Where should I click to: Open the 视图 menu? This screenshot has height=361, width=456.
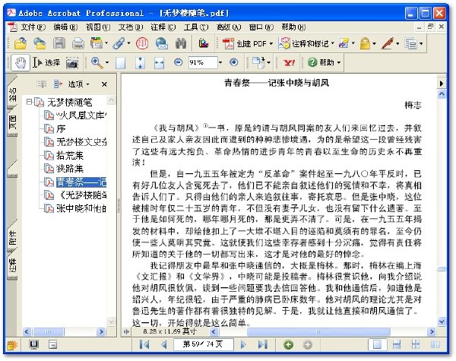click(98, 27)
